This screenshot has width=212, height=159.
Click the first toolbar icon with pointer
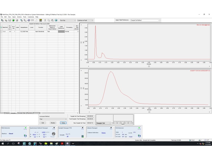click(2, 20)
